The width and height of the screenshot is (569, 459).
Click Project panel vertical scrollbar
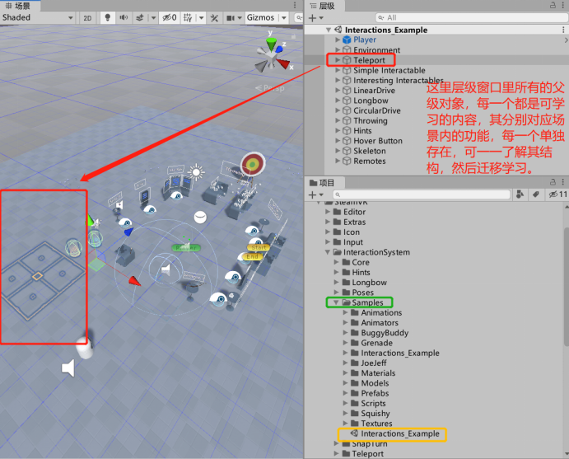566,286
